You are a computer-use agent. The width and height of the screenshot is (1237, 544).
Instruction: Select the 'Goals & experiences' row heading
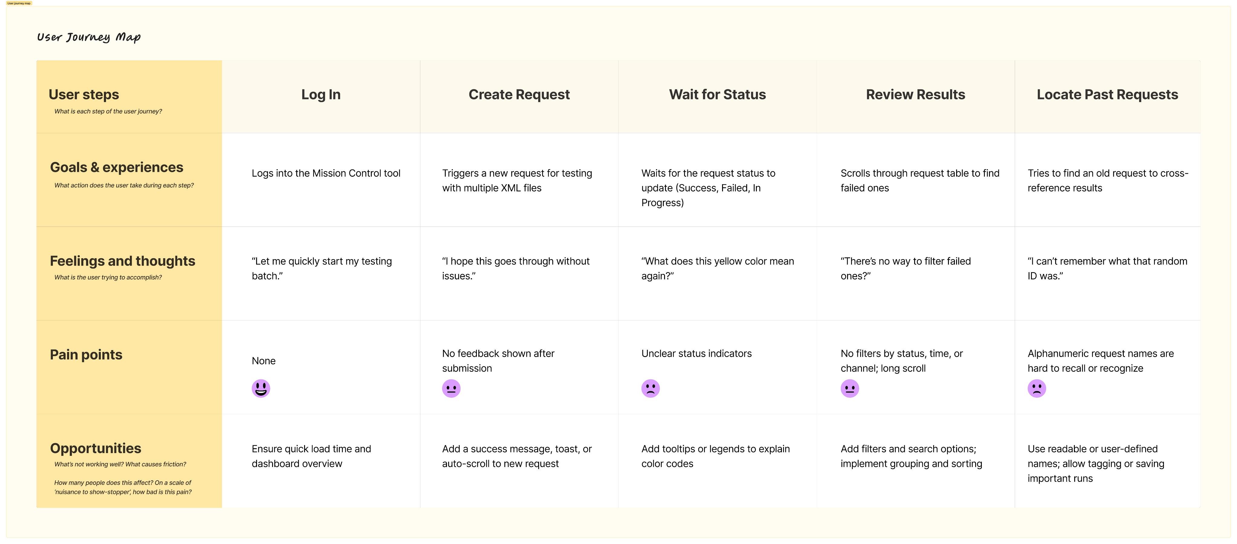117,167
